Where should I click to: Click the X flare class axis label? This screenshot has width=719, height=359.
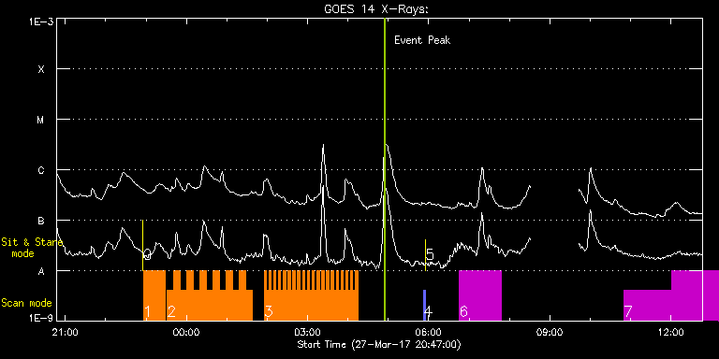[x=41, y=69]
